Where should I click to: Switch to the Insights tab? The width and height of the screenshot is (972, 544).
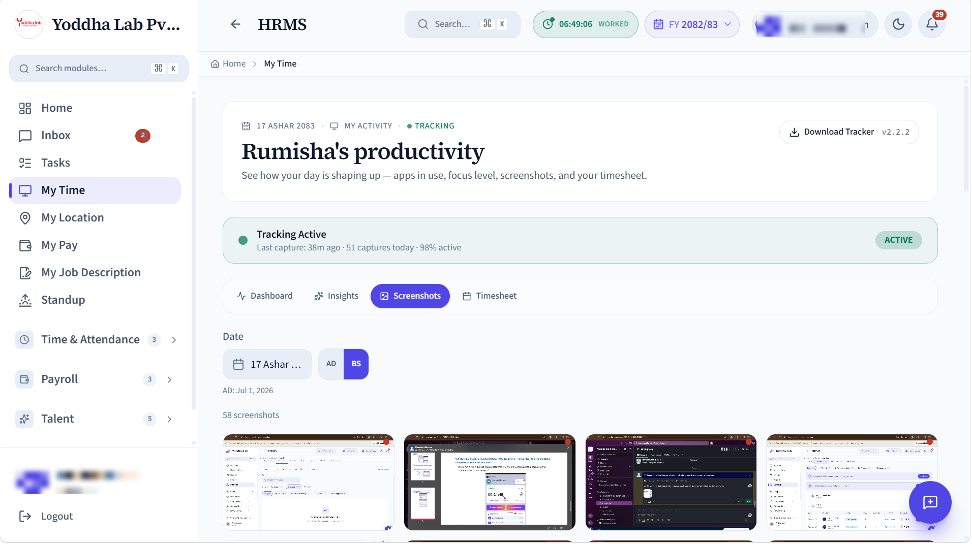click(336, 296)
